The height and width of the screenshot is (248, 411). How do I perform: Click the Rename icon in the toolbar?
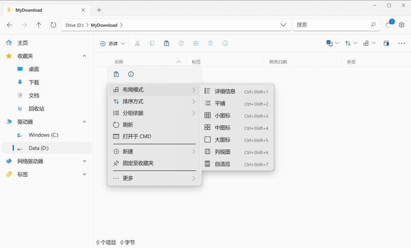(x=181, y=43)
